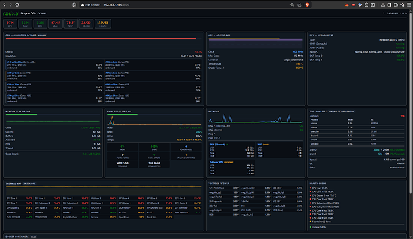Open the browser downloads icon
413x239 pixels.
pos(383,5)
